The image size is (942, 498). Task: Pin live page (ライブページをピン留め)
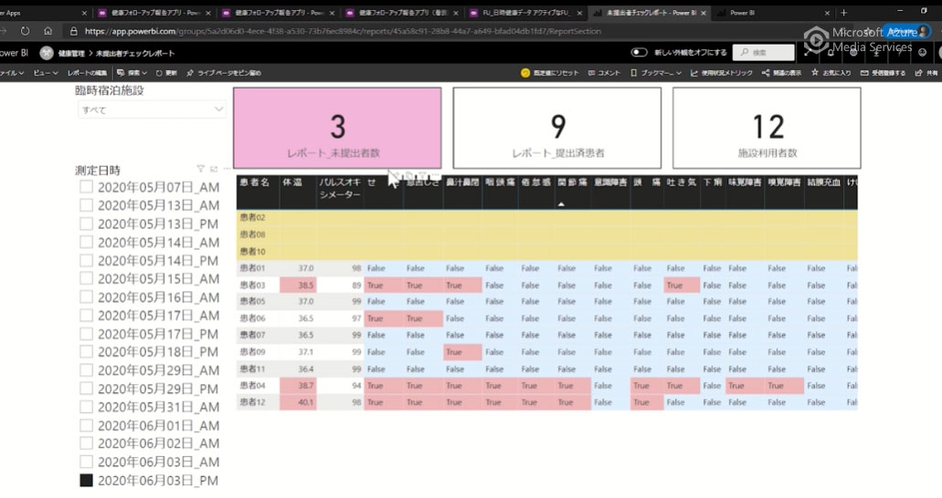224,73
